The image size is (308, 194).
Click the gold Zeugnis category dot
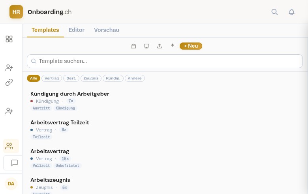(32, 187)
